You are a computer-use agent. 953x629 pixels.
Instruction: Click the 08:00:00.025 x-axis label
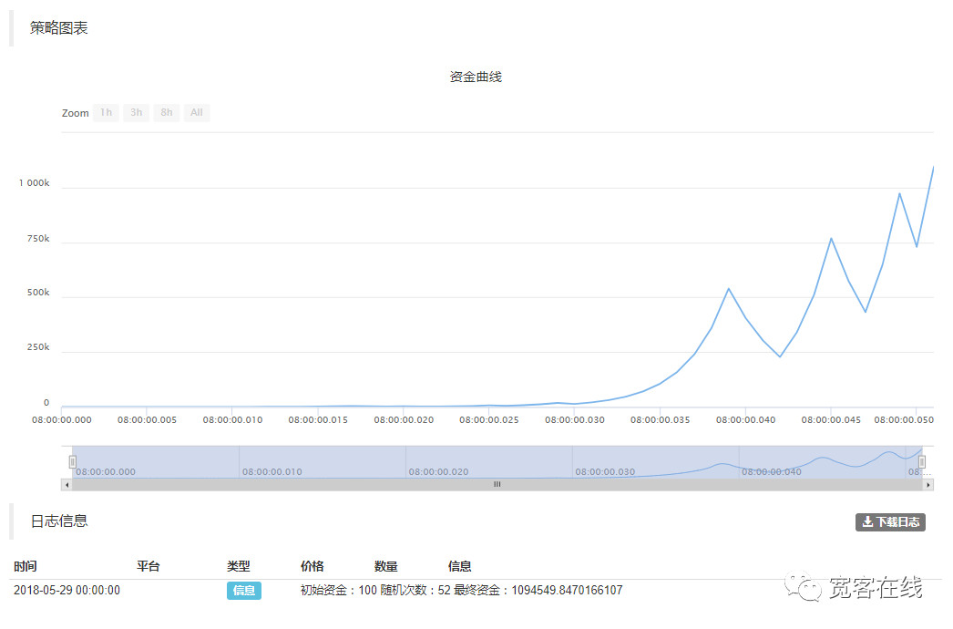click(x=488, y=420)
